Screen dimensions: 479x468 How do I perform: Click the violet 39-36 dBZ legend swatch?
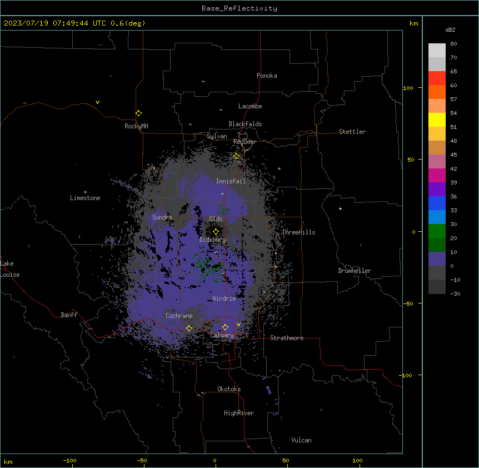tap(437, 190)
